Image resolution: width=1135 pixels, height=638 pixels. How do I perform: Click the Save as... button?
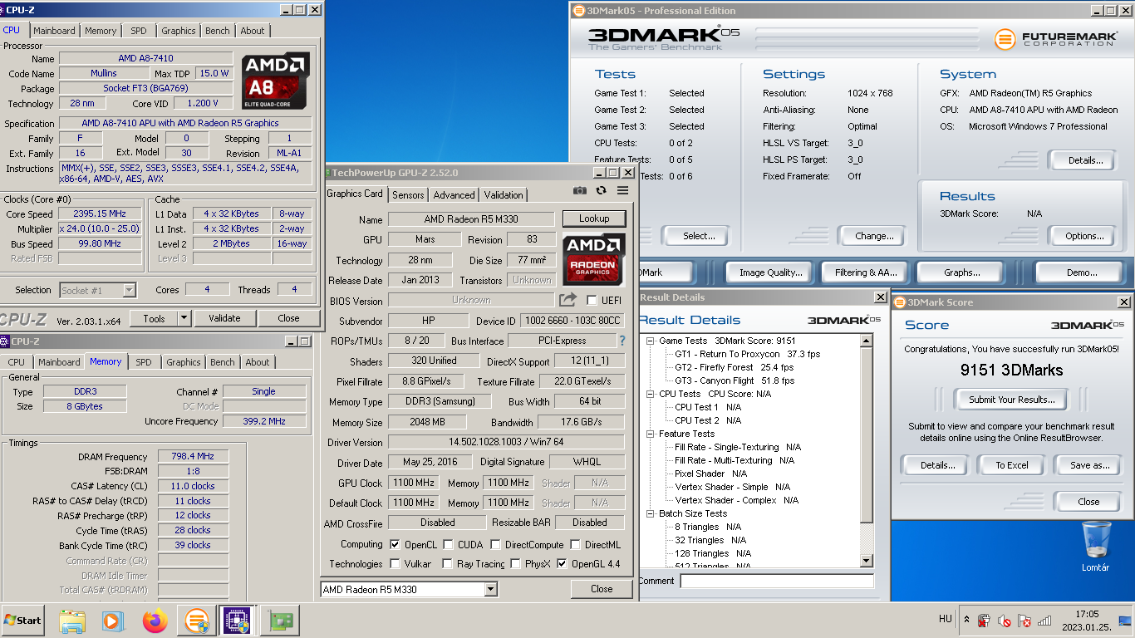point(1089,465)
